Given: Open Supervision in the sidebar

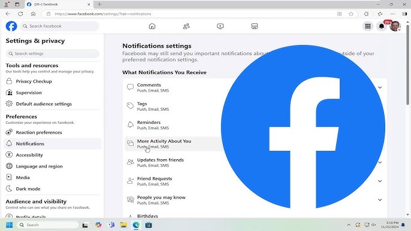Looking at the screenshot, I should coord(53,92).
